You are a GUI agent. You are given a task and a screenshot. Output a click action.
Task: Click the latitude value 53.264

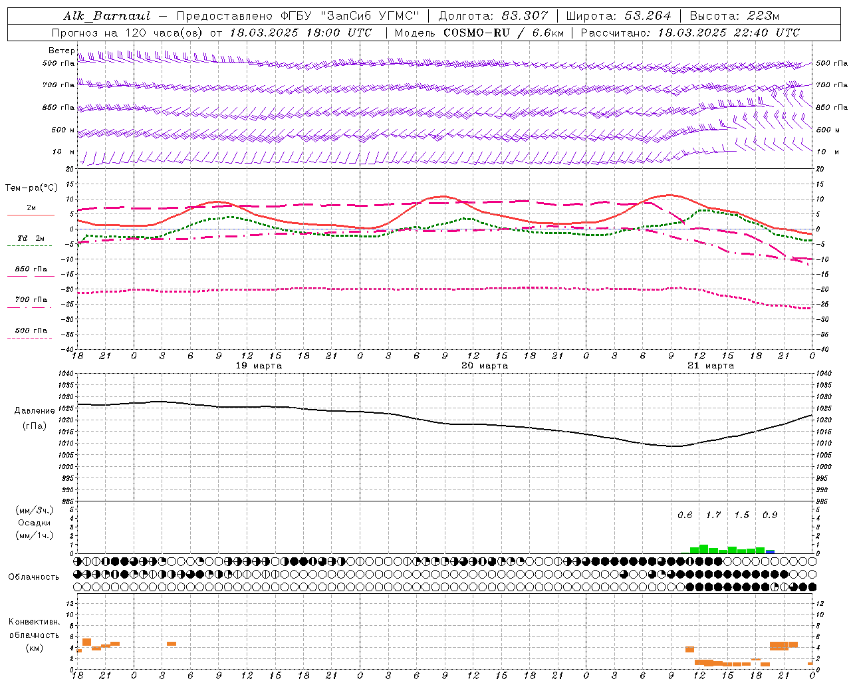point(648,16)
